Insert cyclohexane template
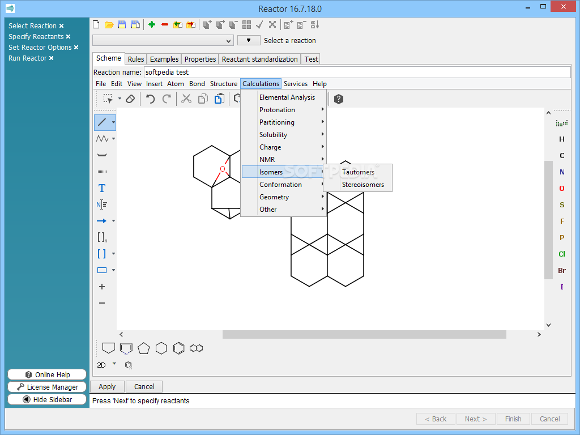This screenshot has width=580, height=435. (x=161, y=348)
